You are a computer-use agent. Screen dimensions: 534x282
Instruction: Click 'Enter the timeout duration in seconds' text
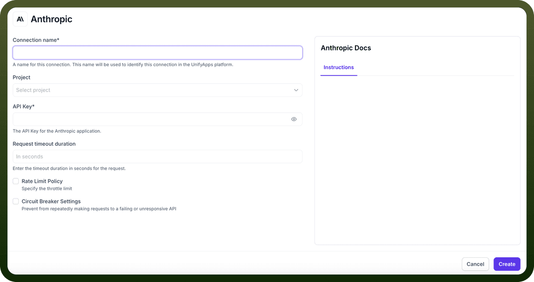(69, 168)
